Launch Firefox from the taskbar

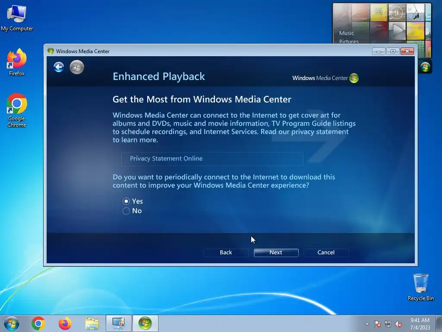pyautogui.click(x=65, y=323)
